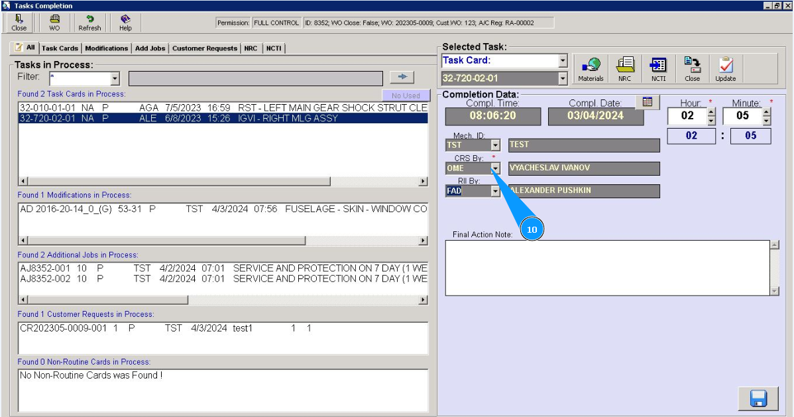Select additional job row AJ8352-002

(x=223, y=278)
